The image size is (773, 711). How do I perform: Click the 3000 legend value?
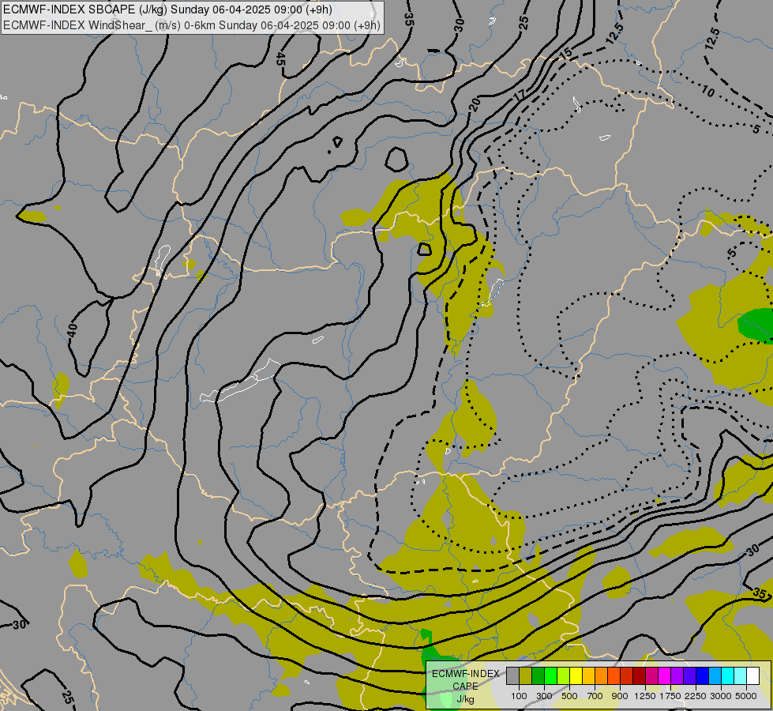[721, 696]
